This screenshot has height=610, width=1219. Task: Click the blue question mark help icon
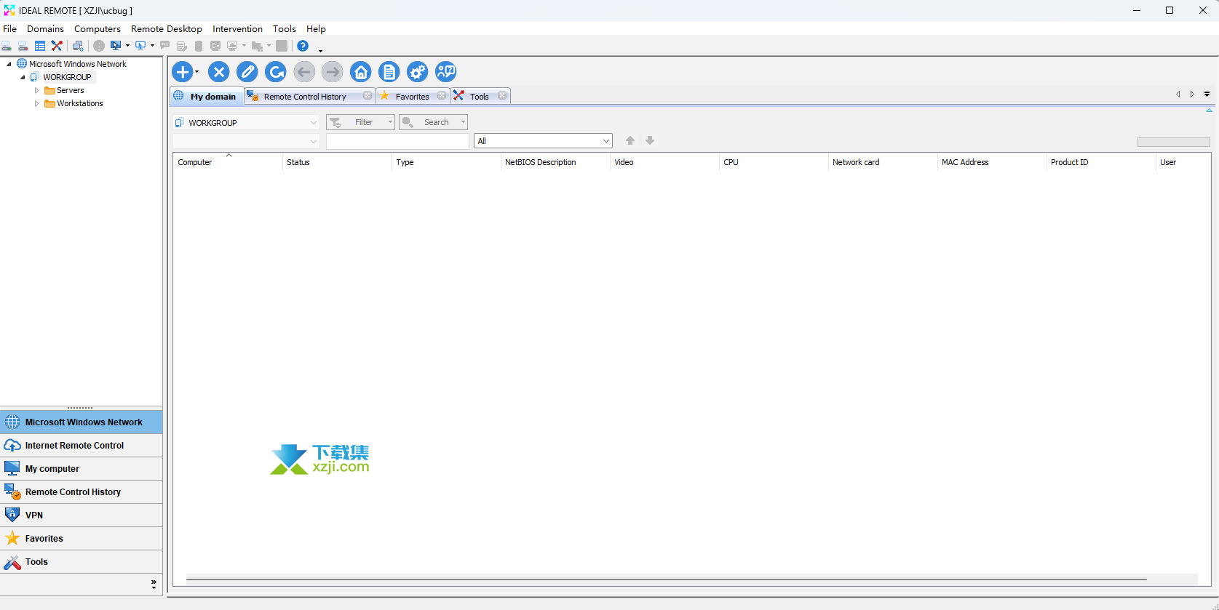click(303, 46)
